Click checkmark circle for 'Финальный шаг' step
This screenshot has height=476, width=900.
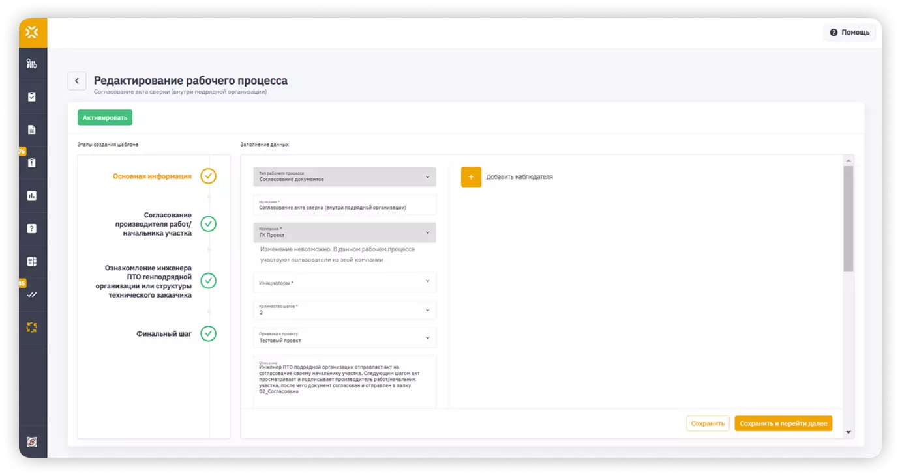click(x=208, y=333)
